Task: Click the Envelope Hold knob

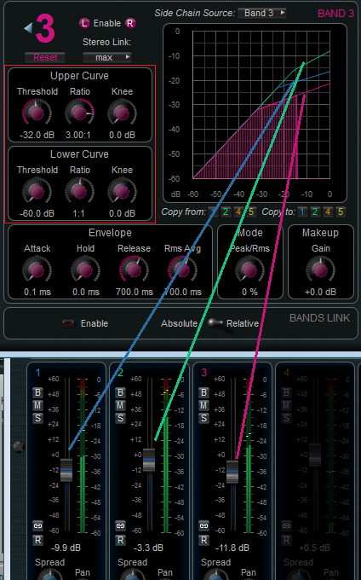Action: tap(85, 270)
